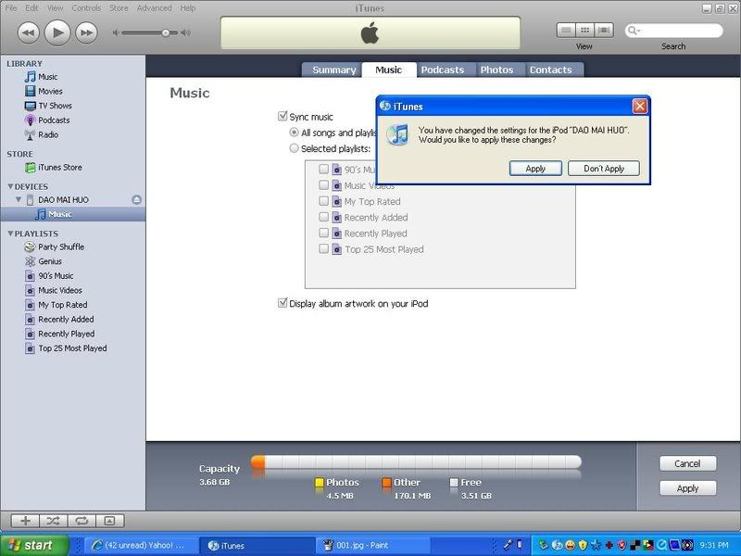Click the Search input field
This screenshot has width=741, height=556.
(674, 31)
